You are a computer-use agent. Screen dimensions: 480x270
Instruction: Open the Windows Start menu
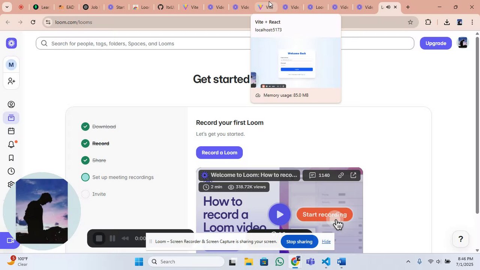[139, 261]
